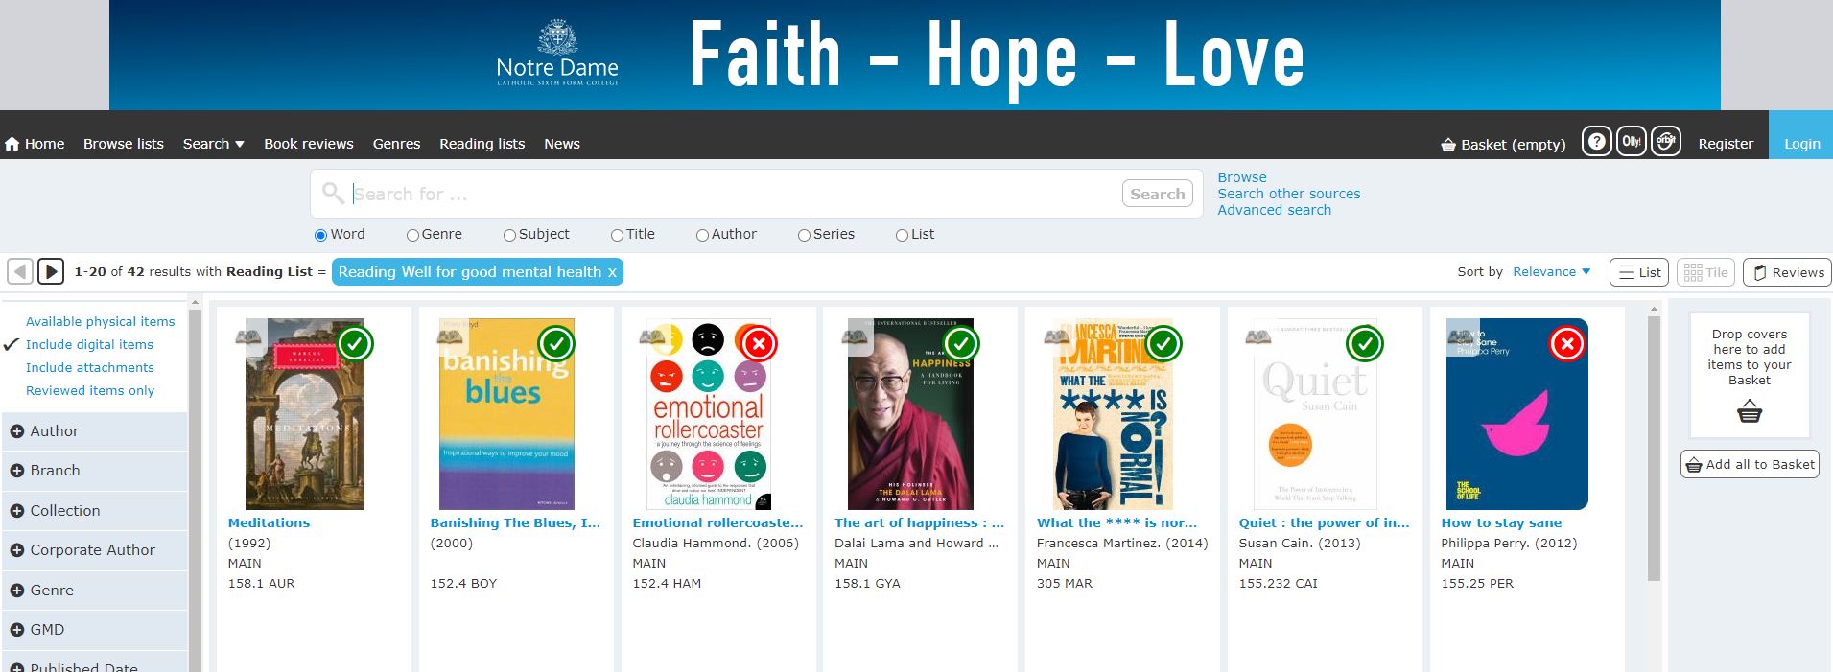This screenshot has width=1833, height=672.
Task: Open the Advanced search link
Action: tap(1274, 210)
